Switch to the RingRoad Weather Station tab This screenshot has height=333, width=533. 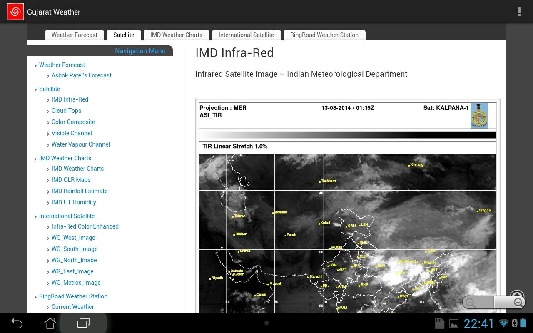(x=324, y=35)
